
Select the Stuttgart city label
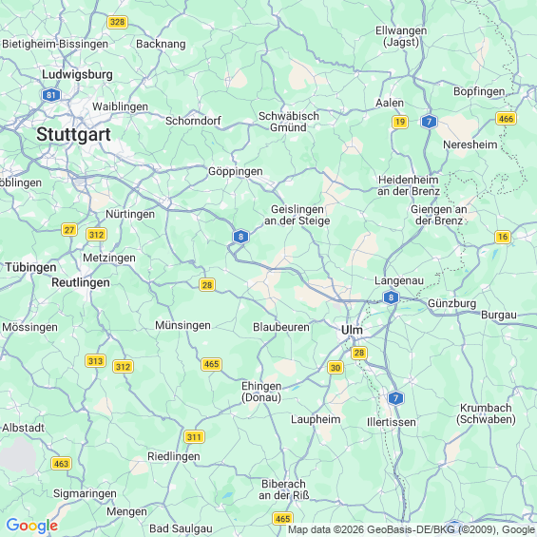[73, 134]
